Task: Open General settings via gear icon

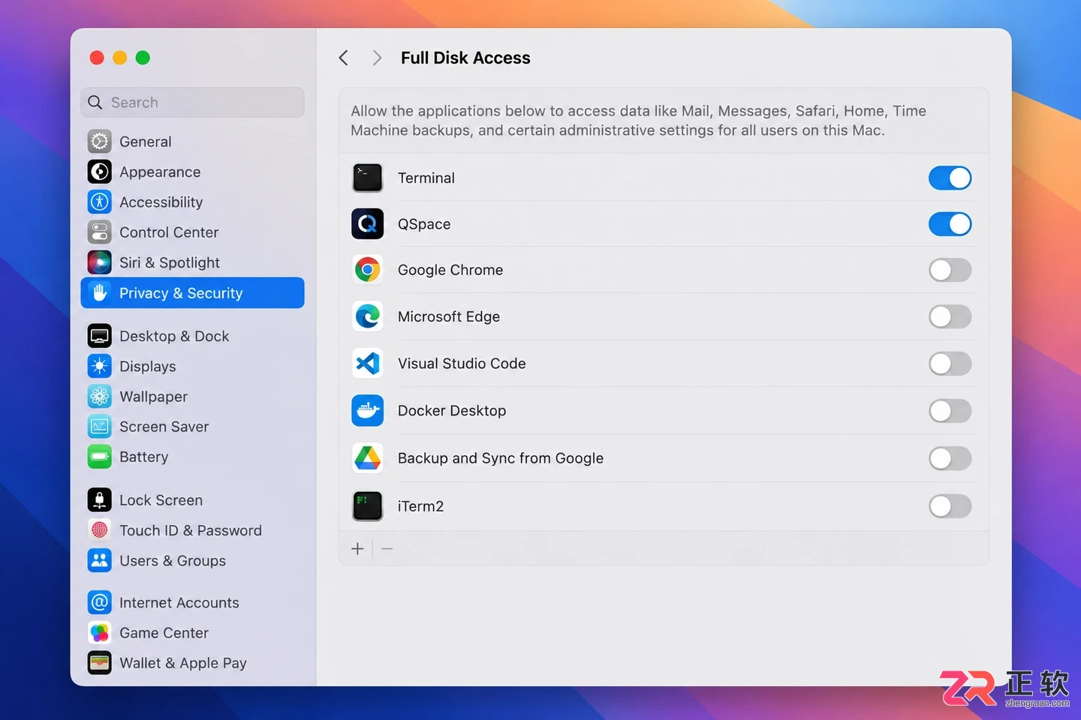Action: pos(100,142)
